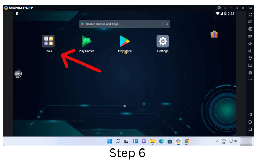Click battery icon in Android status bar
The image size is (259, 162).
(x=225, y=13)
